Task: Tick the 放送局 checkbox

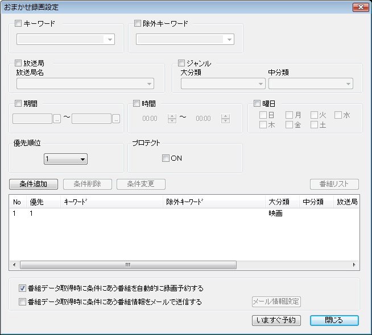Action: 18,64
